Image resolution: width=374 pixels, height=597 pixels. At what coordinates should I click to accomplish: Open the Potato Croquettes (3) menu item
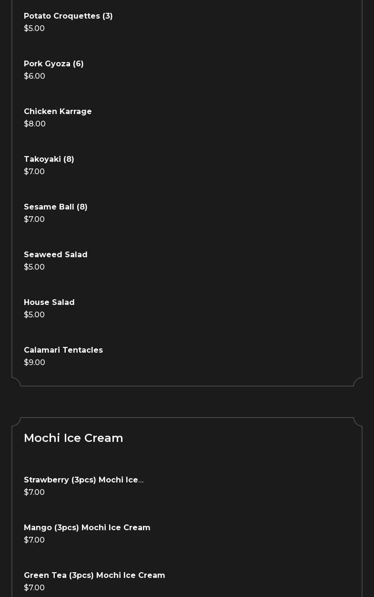(x=68, y=16)
